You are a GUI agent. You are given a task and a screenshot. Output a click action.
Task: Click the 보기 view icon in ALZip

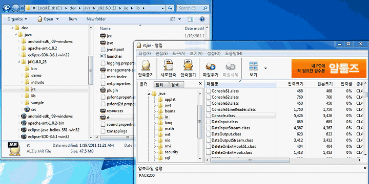point(254,66)
